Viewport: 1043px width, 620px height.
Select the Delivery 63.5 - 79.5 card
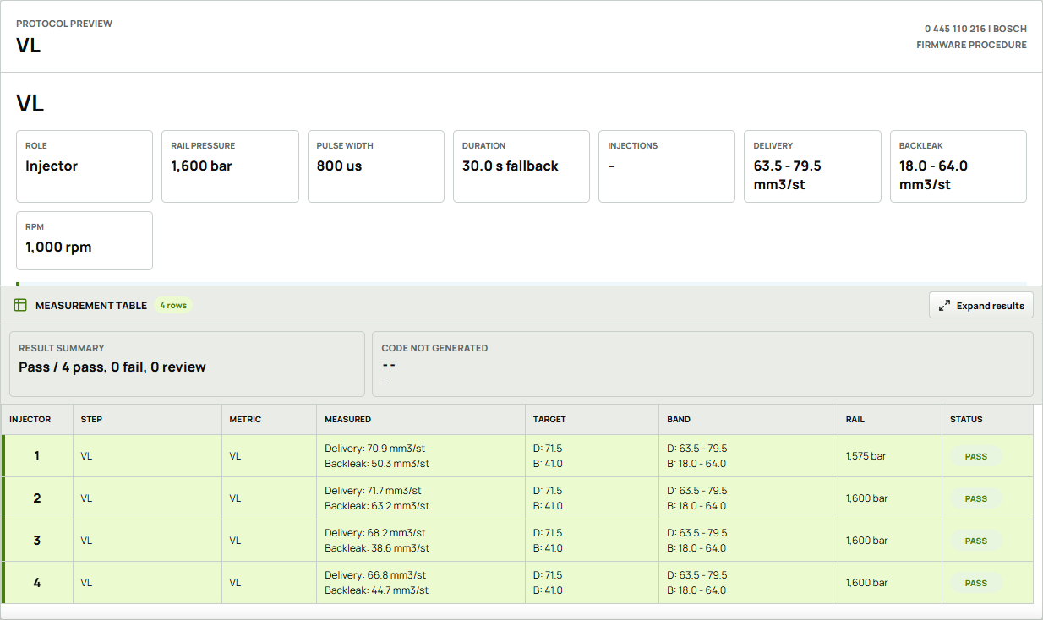(x=812, y=166)
